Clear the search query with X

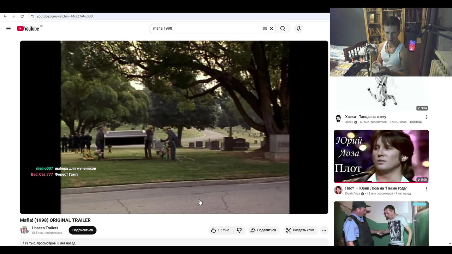[272, 29]
